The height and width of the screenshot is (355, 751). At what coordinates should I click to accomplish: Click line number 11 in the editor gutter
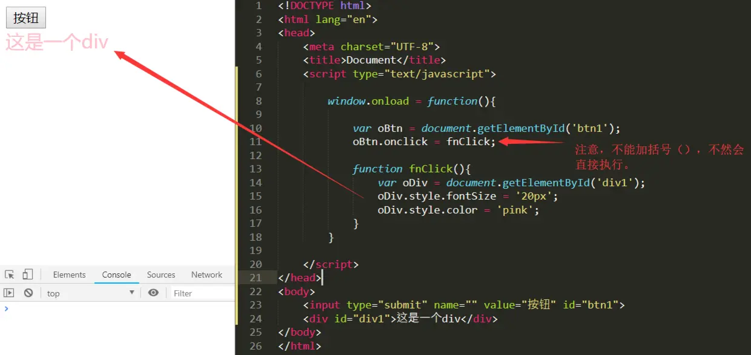click(x=256, y=142)
